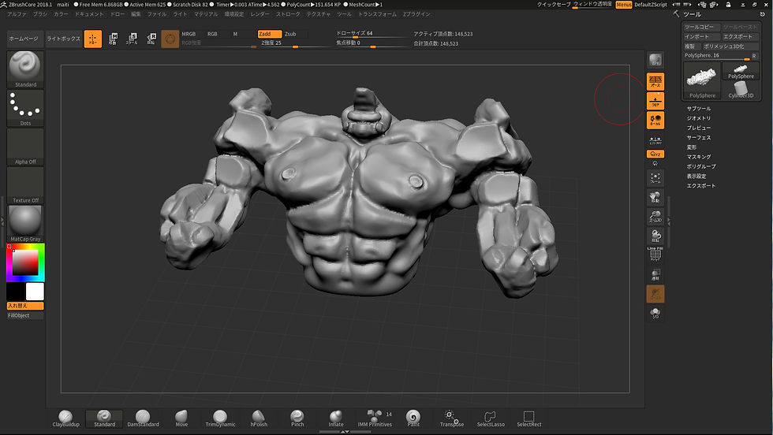The image size is (773, 435).
Task: Expand the サブツール subpalette
Action: [x=699, y=108]
